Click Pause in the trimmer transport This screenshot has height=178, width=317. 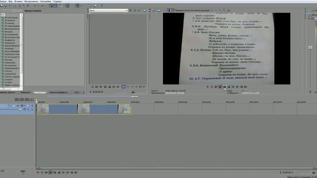click(x=105, y=87)
